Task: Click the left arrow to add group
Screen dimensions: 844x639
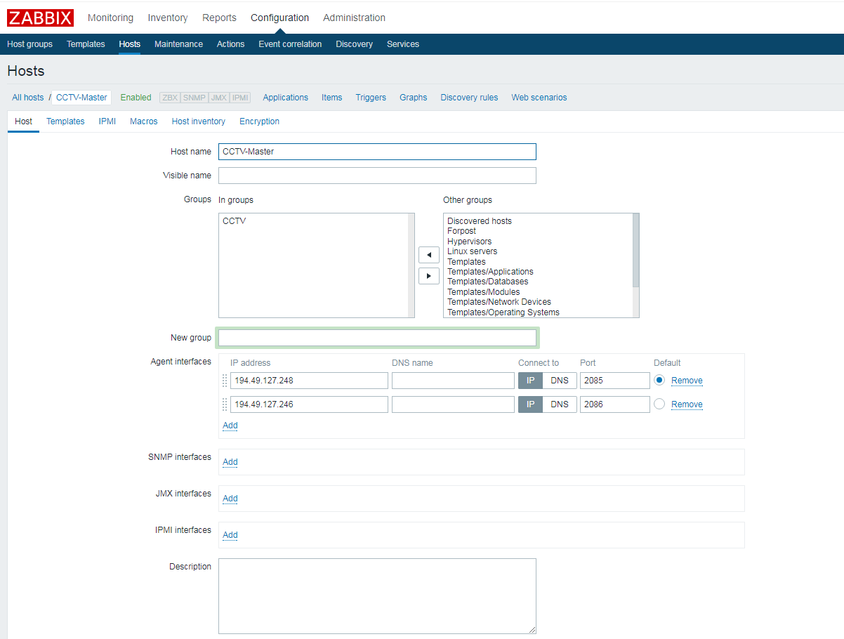Action: [428, 255]
